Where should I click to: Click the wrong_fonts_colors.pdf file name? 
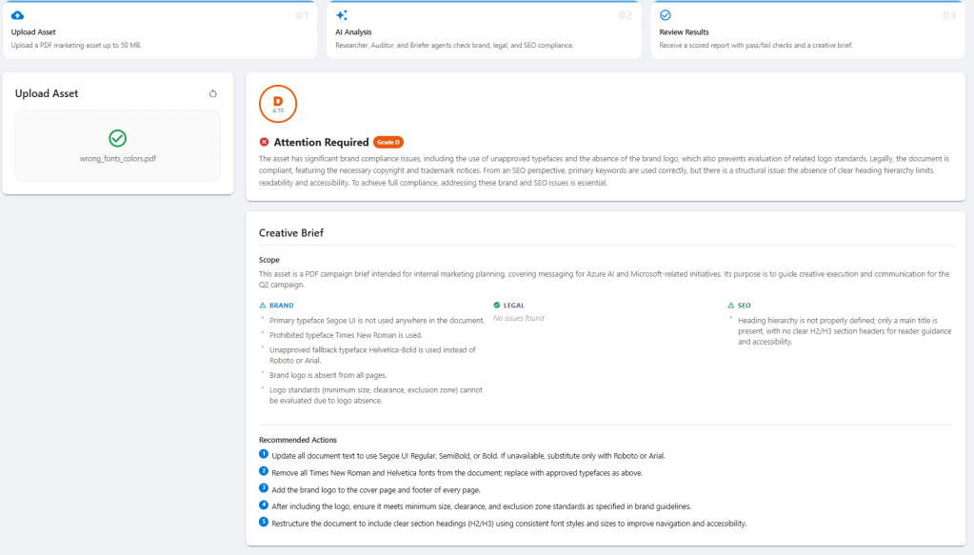pos(117,159)
